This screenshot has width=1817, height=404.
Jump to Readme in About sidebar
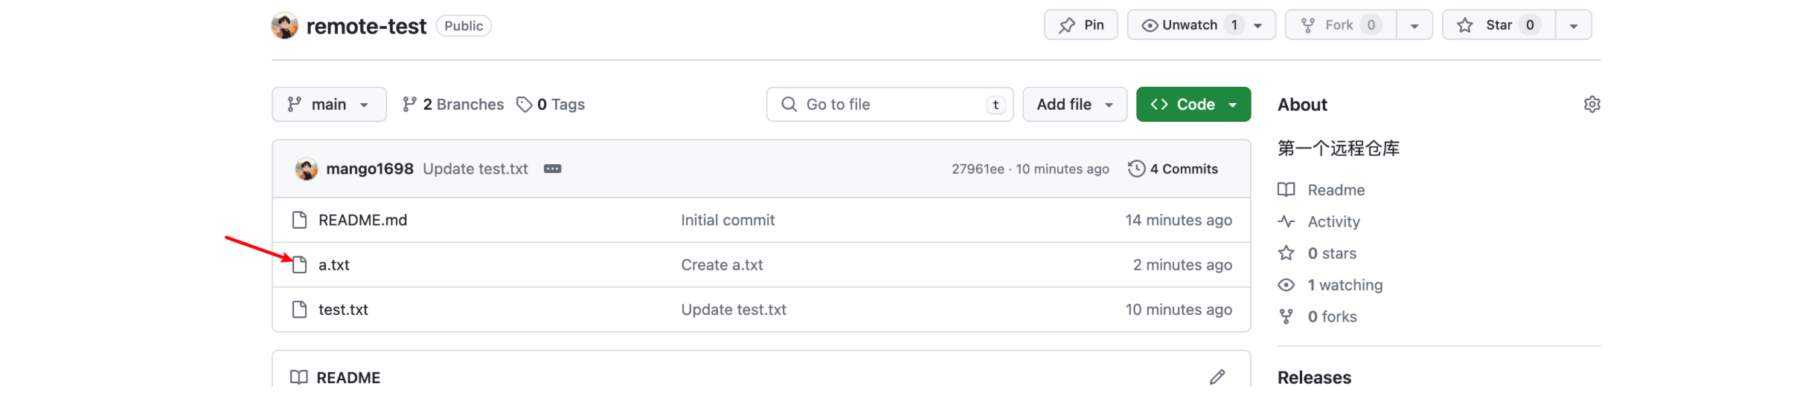1336,190
